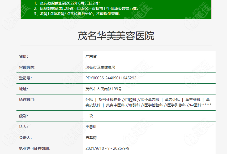227x154 pixels.
Task: Select 整形外科专业 in the departments list
Action: (110, 100)
